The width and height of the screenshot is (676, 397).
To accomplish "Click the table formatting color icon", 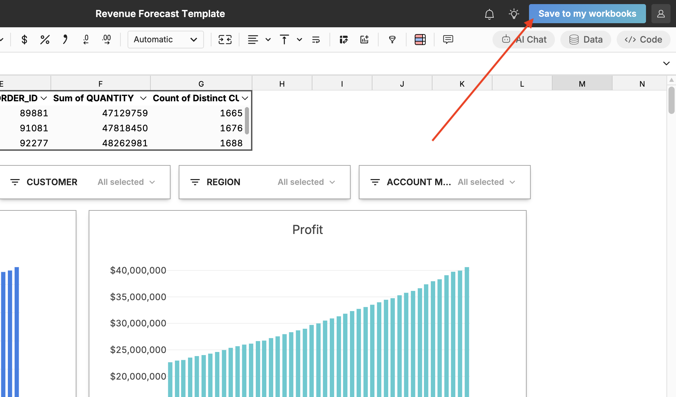I will 420,40.
